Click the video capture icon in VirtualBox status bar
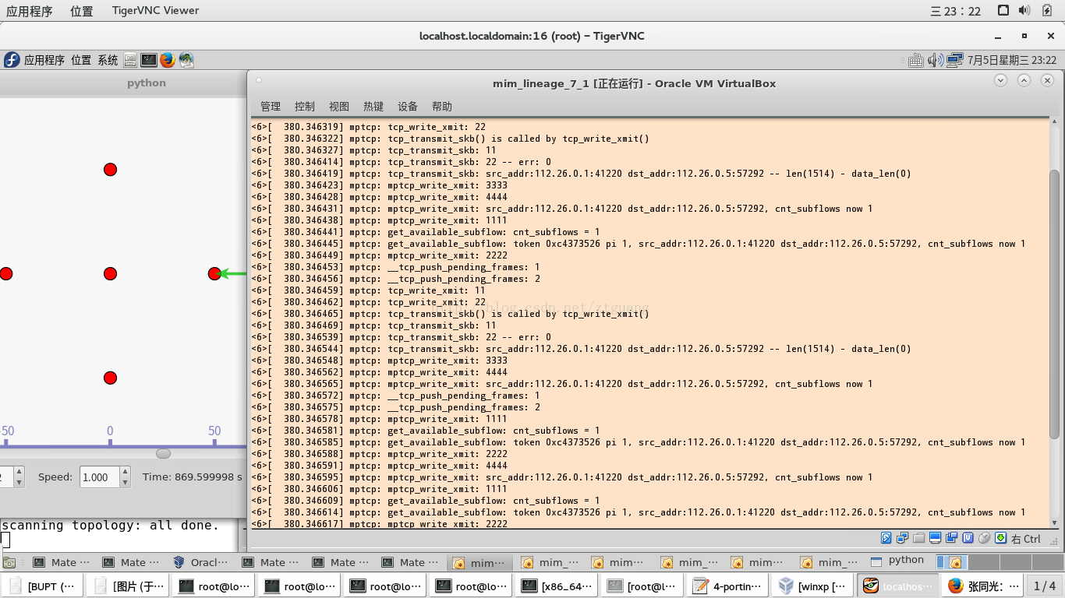The height and width of the screenshot is (598, 1065). point(951,538)
